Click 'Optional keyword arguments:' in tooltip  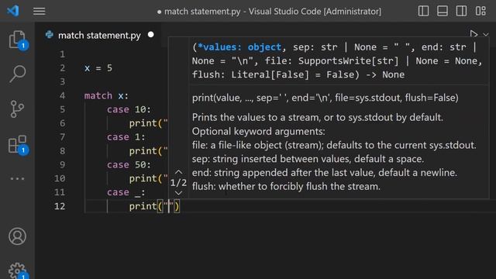pos(258,131)
